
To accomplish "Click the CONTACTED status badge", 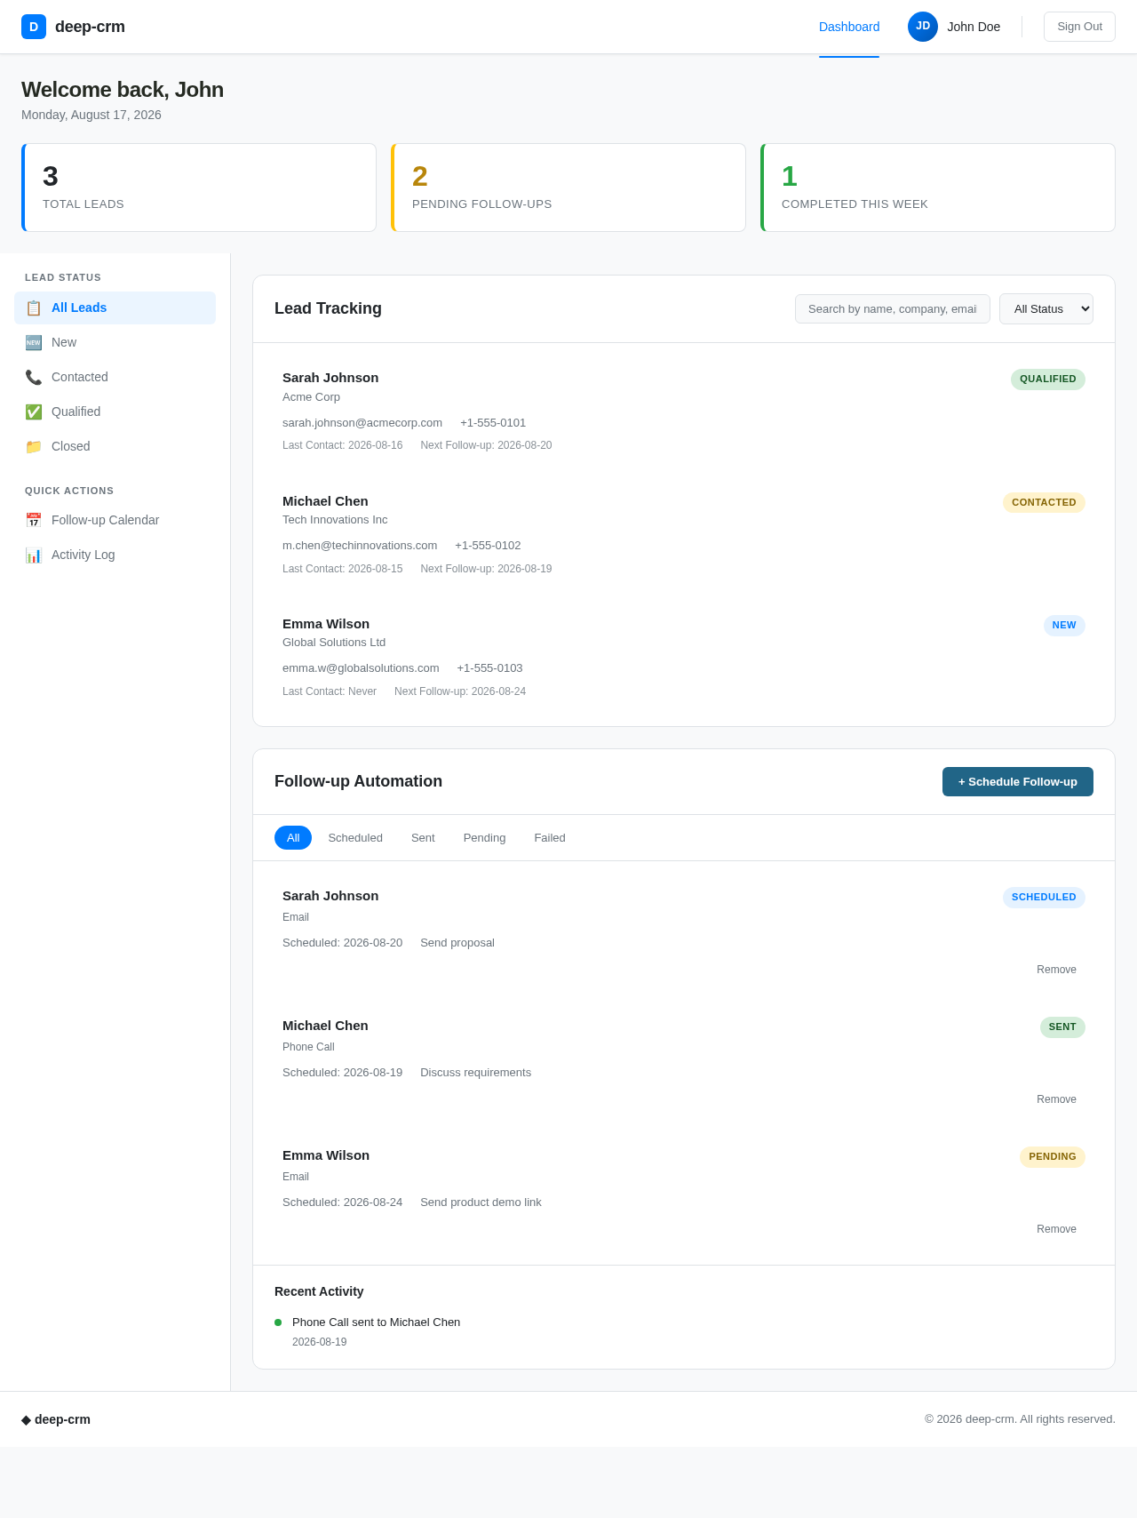I will (x=1044, y=503).
